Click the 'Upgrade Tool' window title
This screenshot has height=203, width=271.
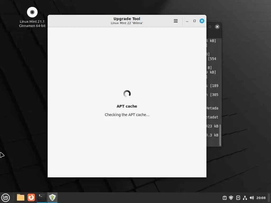tap(127, 19)
